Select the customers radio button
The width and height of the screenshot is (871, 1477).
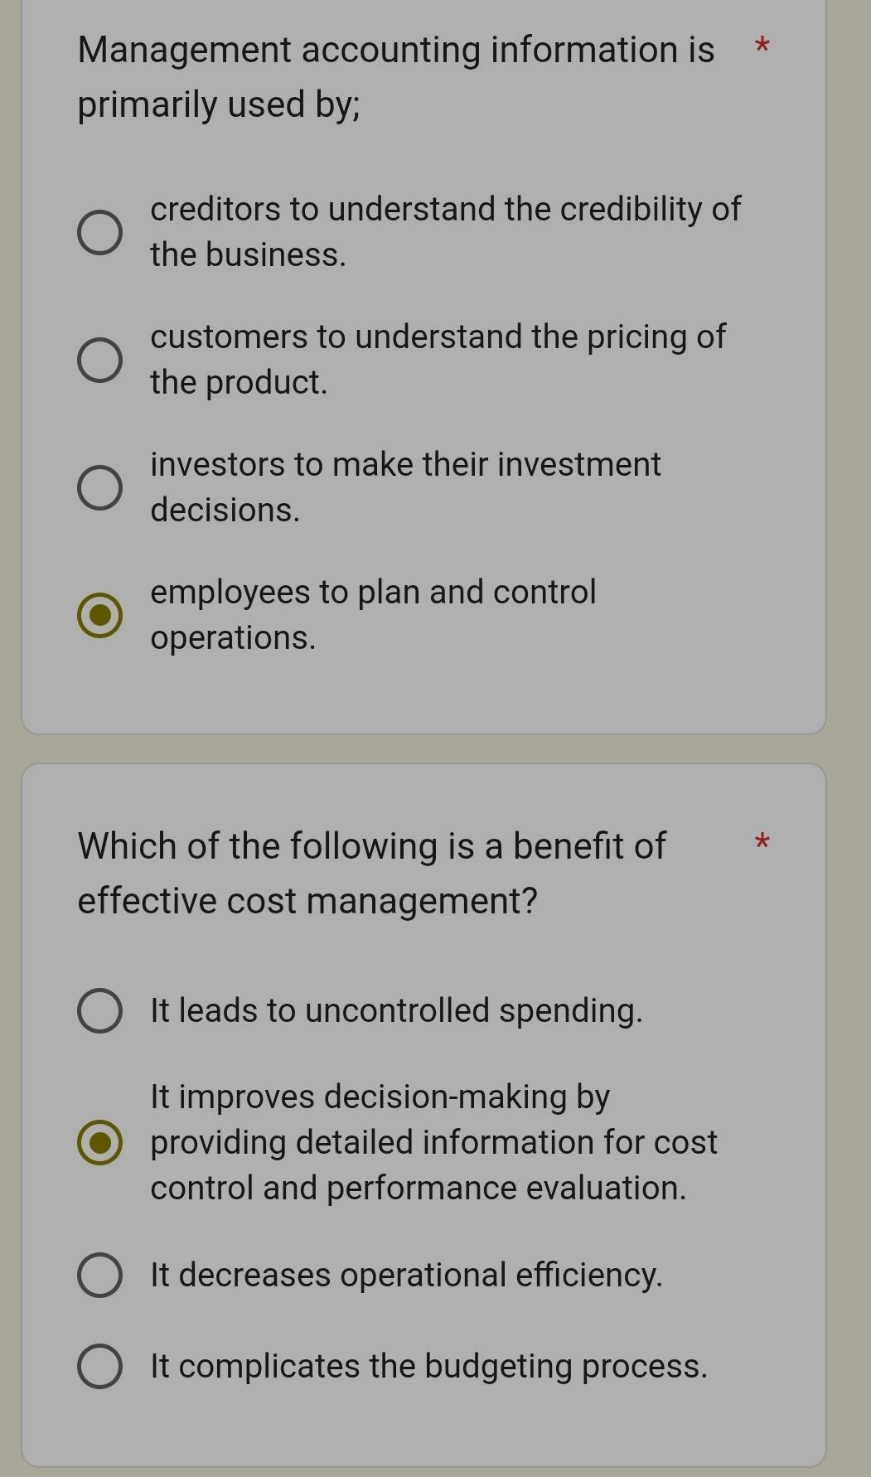99,361
